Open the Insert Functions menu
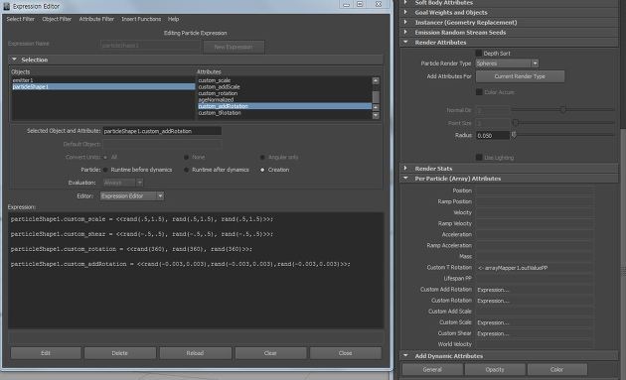Viewport: 626px width, 380px height. (141, 19)
